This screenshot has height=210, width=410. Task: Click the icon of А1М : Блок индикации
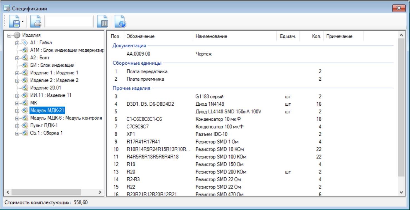[25, 50]
